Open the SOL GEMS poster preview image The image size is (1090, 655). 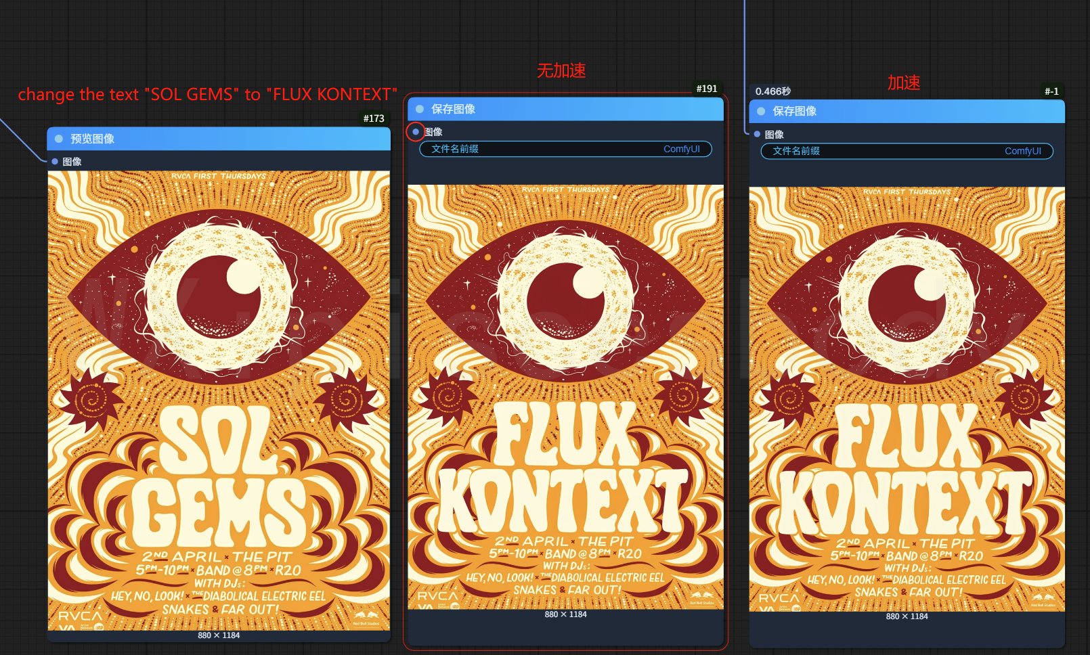219,399
